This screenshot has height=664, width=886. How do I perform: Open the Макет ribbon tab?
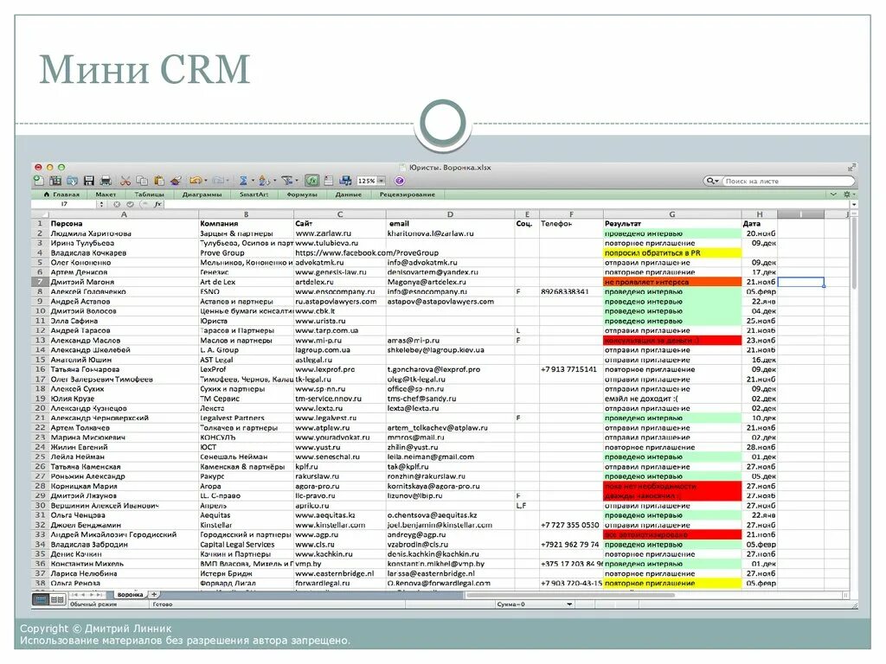click(106, 195)
